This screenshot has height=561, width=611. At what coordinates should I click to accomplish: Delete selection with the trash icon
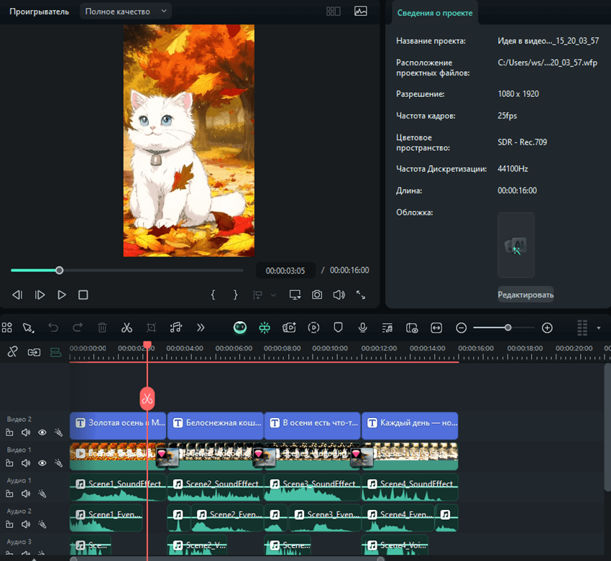click(102, 328)
